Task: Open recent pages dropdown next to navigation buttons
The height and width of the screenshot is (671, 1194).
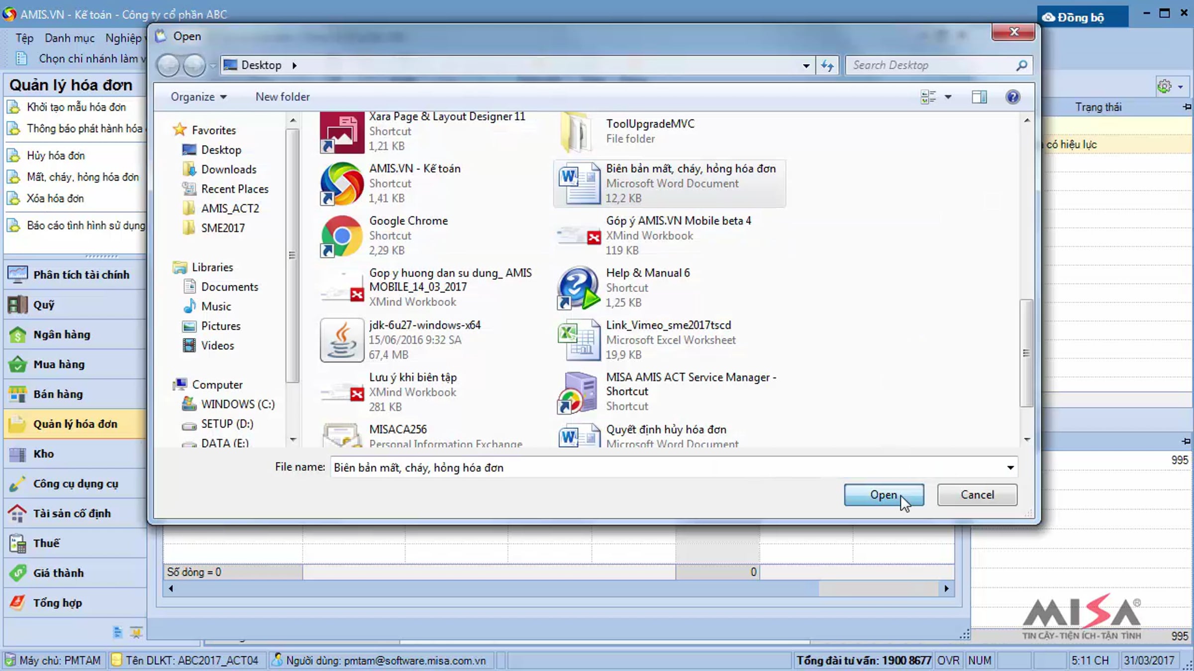Action: click(212, 66)
